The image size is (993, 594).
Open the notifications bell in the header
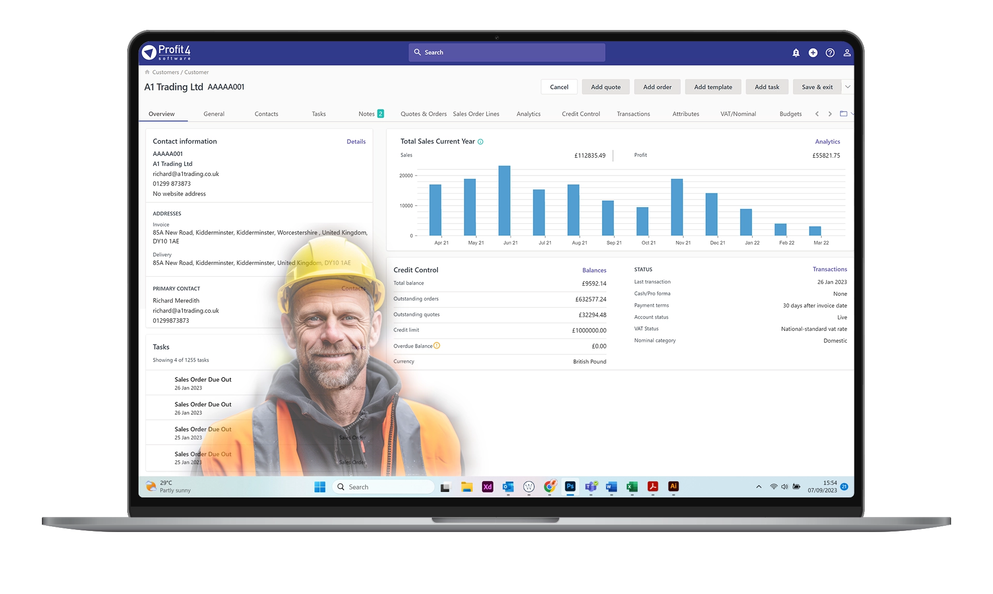pos(796,52)
